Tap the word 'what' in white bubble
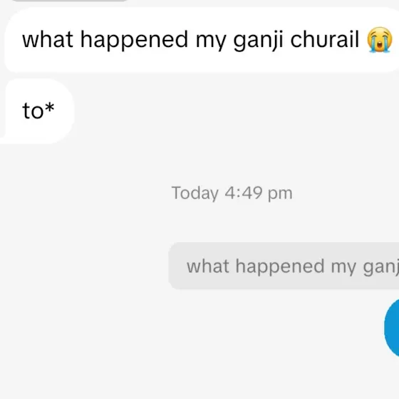Image resolution: width=399 pixels, height=399 pixels. tap(48, 39)
